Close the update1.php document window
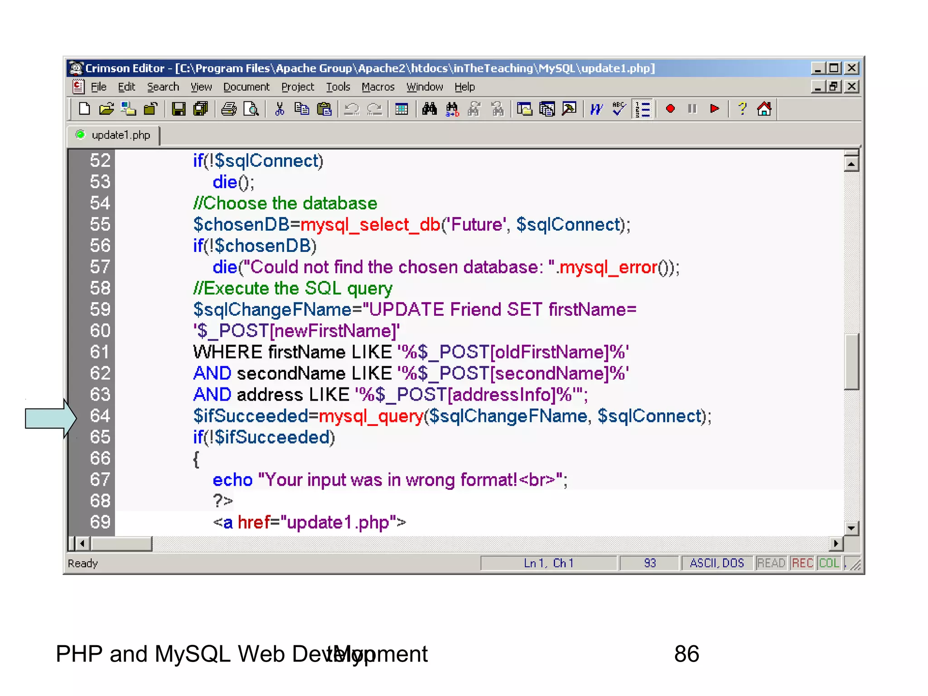The image size is (928, 696). coord(852,86)
